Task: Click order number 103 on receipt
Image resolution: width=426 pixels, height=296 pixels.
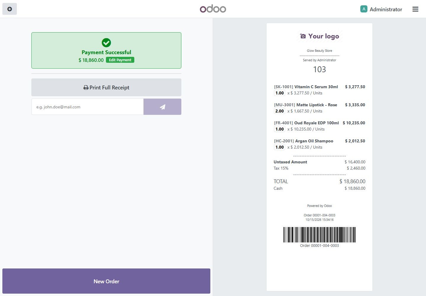Action: [319, 69]
